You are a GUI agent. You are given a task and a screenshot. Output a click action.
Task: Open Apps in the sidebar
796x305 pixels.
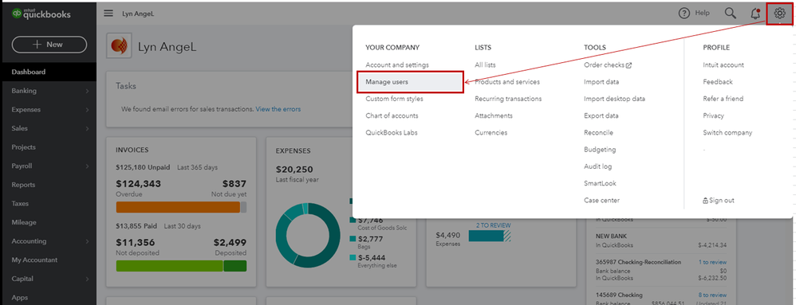pyautogui.click(x=19, y=297)
